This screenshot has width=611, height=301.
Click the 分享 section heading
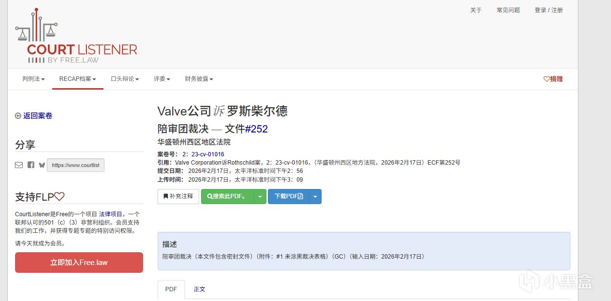pyautogui.click(x=25, y=145)
